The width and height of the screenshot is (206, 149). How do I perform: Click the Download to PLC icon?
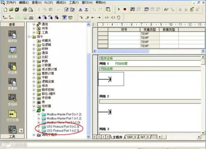tap(86, 9)
